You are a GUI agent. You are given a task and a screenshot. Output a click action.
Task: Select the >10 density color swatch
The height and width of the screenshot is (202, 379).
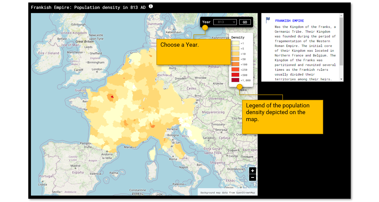coord(235,54)
